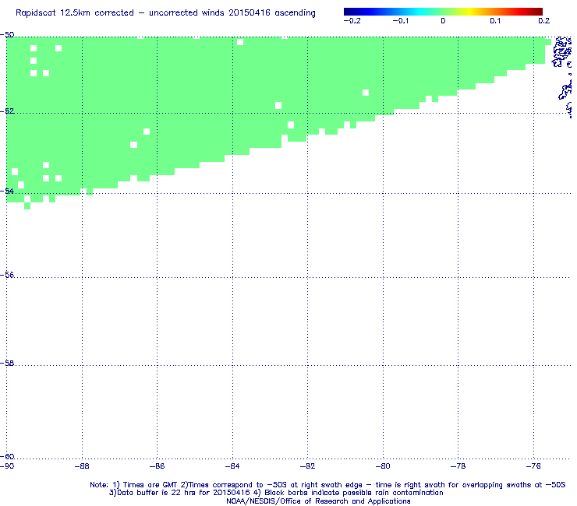The width and height of the screenshot is (577, 506).
Task: Click the '-0.1' color bar label
Action: point(400,21)
